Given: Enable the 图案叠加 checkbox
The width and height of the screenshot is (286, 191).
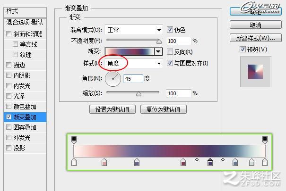Looking at the screenshot, I should [x=9, y=127].
